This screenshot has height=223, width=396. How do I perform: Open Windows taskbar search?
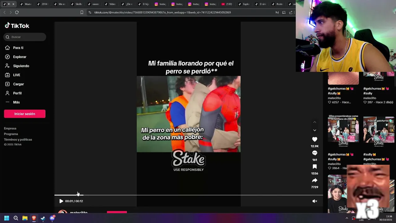[16, 218]
